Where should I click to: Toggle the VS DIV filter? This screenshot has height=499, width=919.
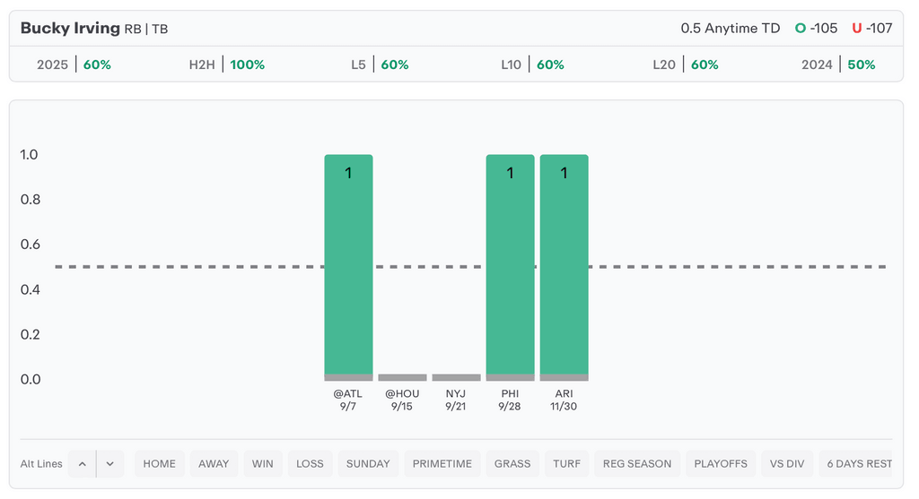point(787,463)
